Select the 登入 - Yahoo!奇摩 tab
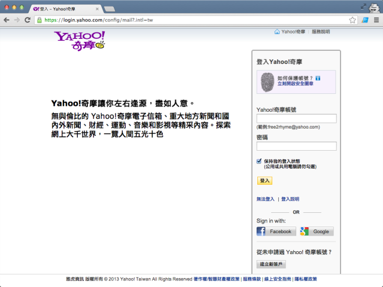Image resolution: width=383 pixels, height=287 pixels. click(65, 9)
